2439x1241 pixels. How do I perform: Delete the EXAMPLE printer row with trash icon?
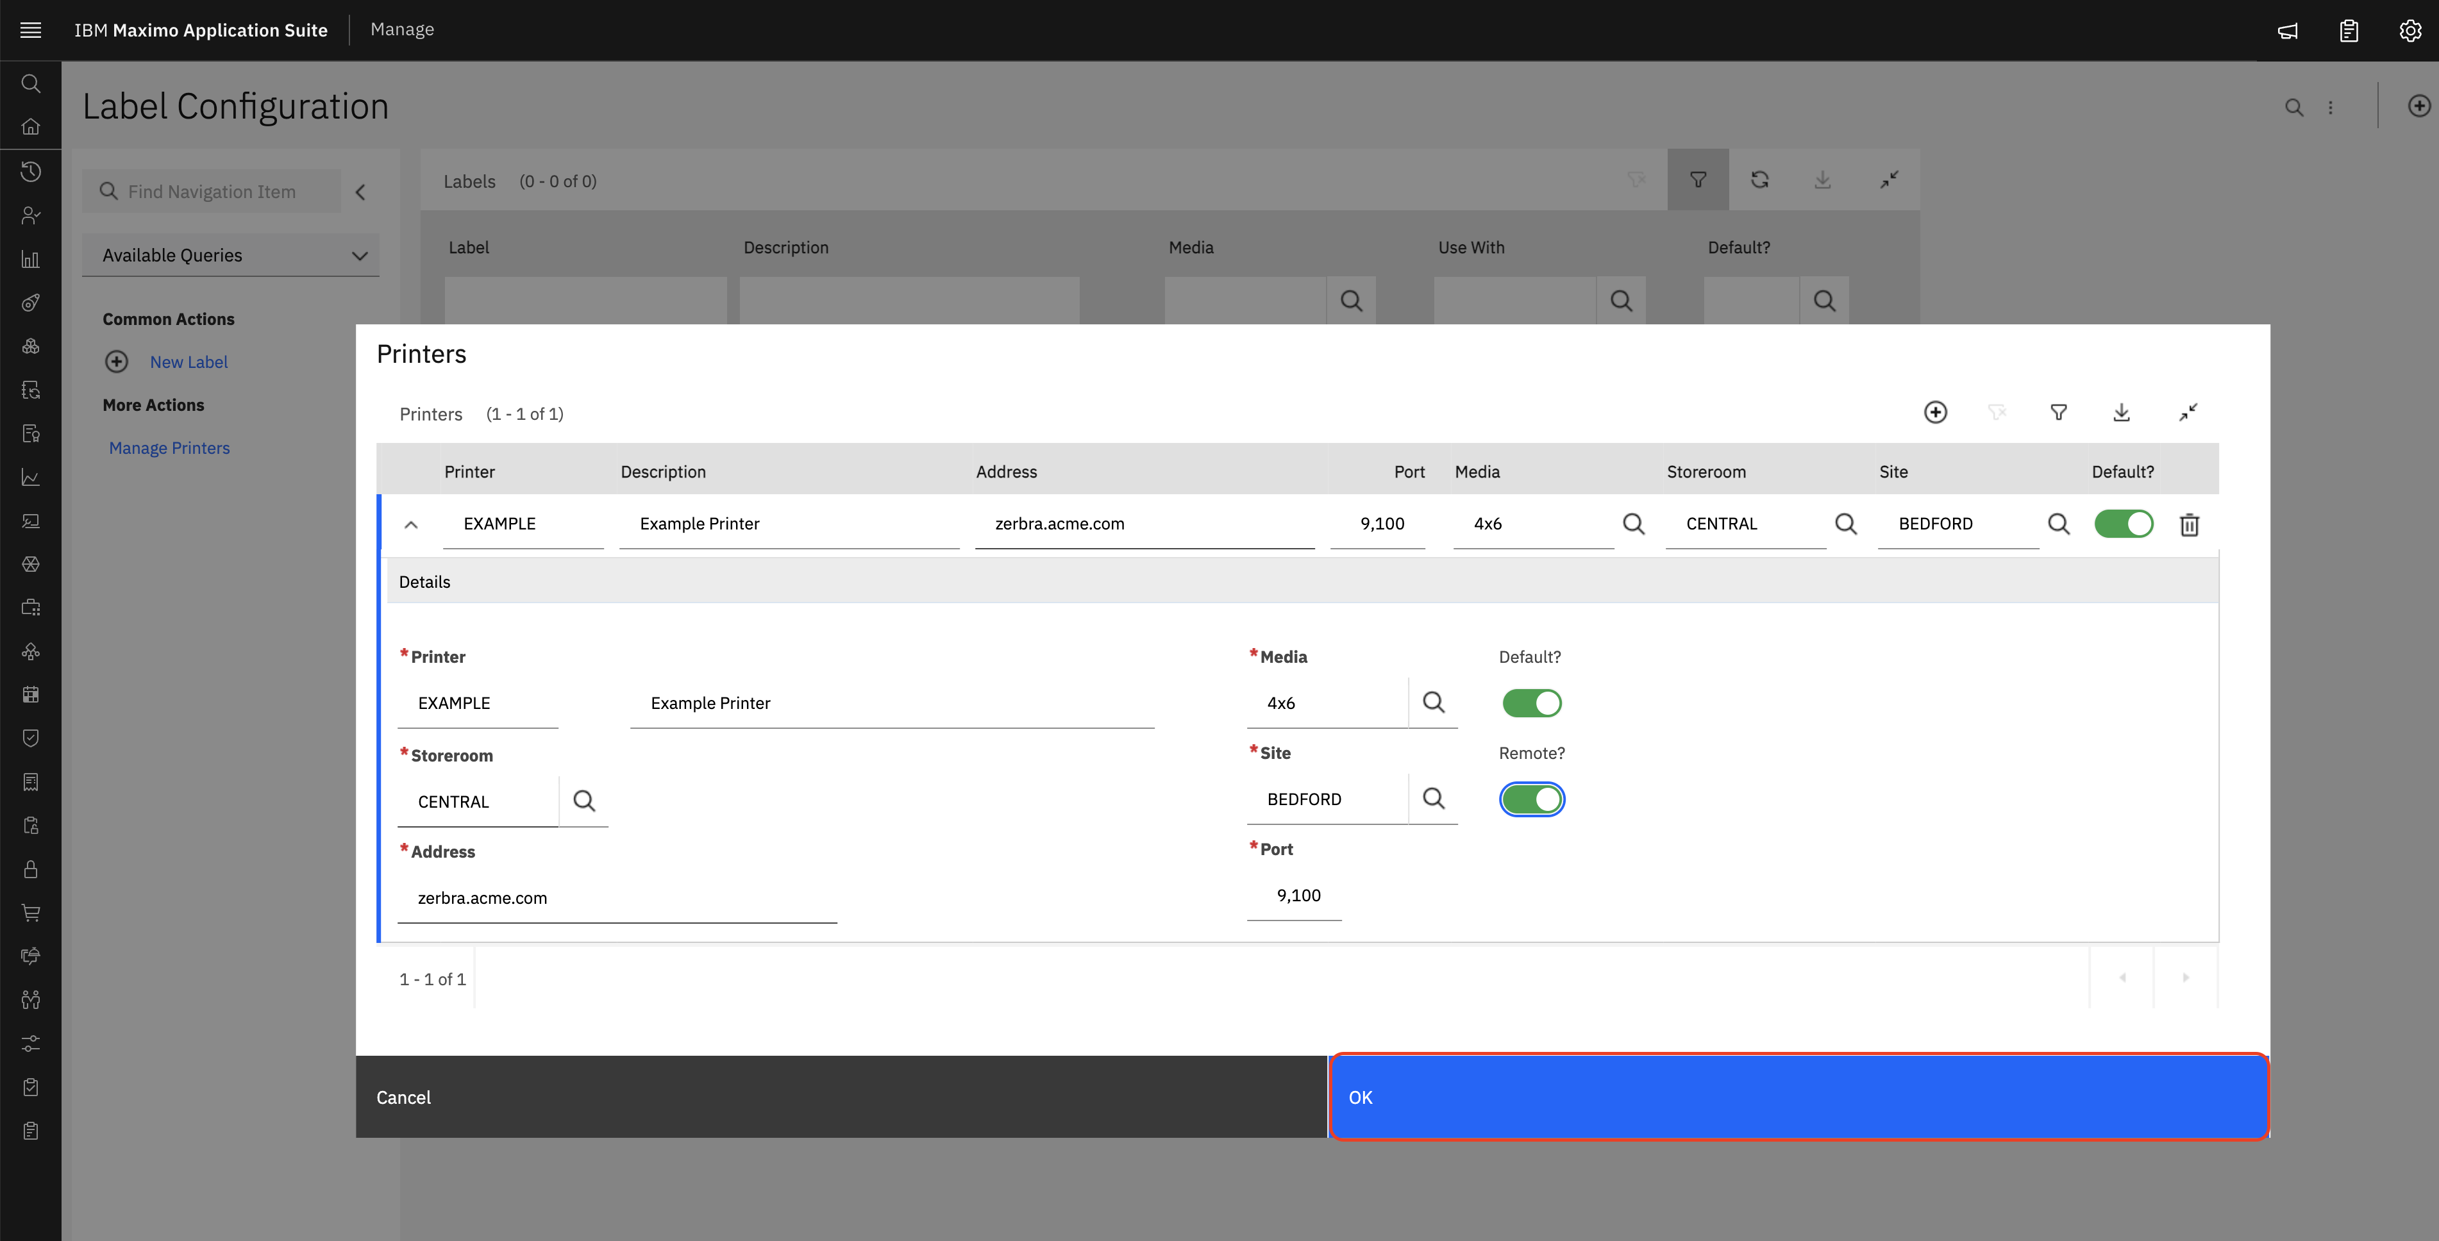tap(2189, 524)
